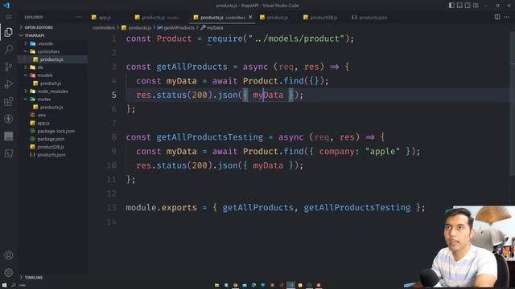
Task: Open productDB.js in the explorer tree
Action: (x=50, y=147)
